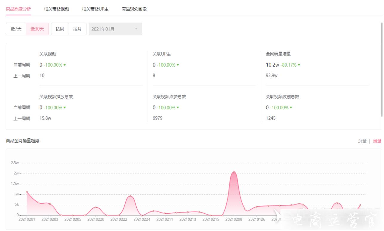
Task: Click the 关联视频播放总数 down-trend arrow icon
Action: 64,107
